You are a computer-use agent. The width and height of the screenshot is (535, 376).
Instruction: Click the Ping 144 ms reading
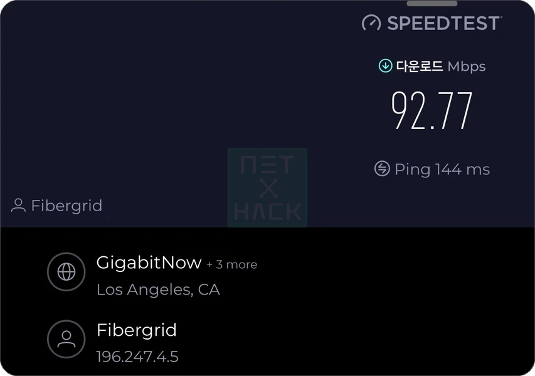pyautogui.click(x=442, y=169)
